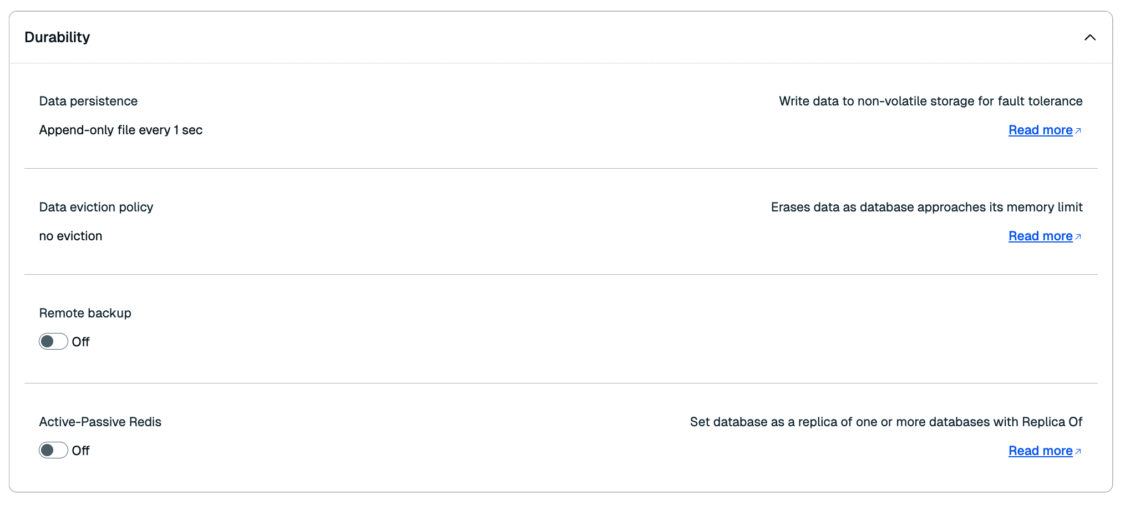Click the Active-Passive Redis label
1125x505 pixels.
pyautogui.click(x=100, y=422)
